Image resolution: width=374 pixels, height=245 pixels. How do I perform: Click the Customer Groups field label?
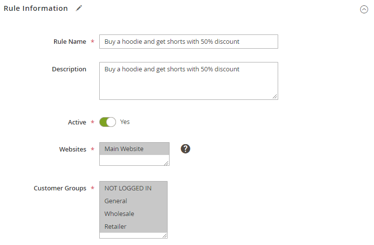coord(59,188)
